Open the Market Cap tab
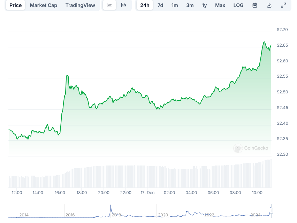This screenshot has width=297, height=223. (x=44, y=5)
